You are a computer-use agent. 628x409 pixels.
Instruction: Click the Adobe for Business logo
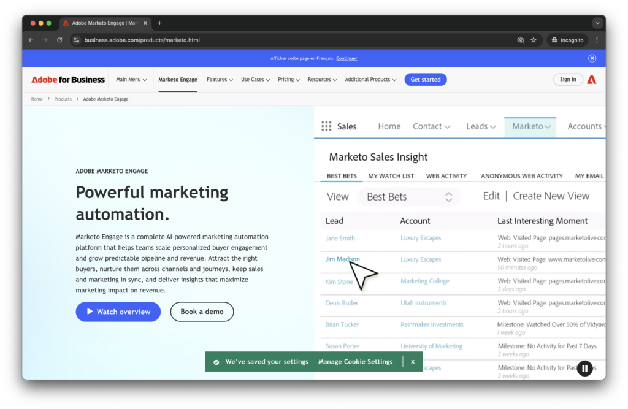67,79
